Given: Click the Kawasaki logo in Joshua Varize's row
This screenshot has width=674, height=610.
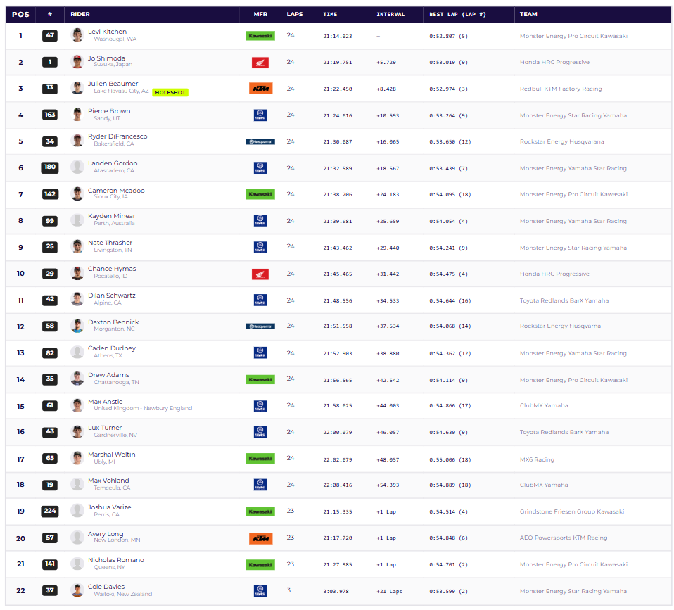Looking at the screenshot, I should click(x=260, y=511).
